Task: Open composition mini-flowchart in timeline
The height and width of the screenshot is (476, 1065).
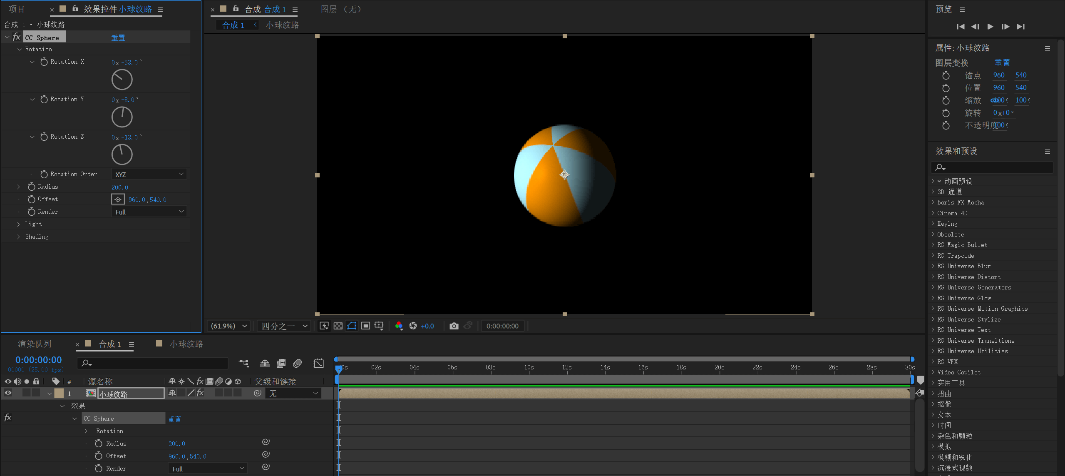Action: click(243, 364)
